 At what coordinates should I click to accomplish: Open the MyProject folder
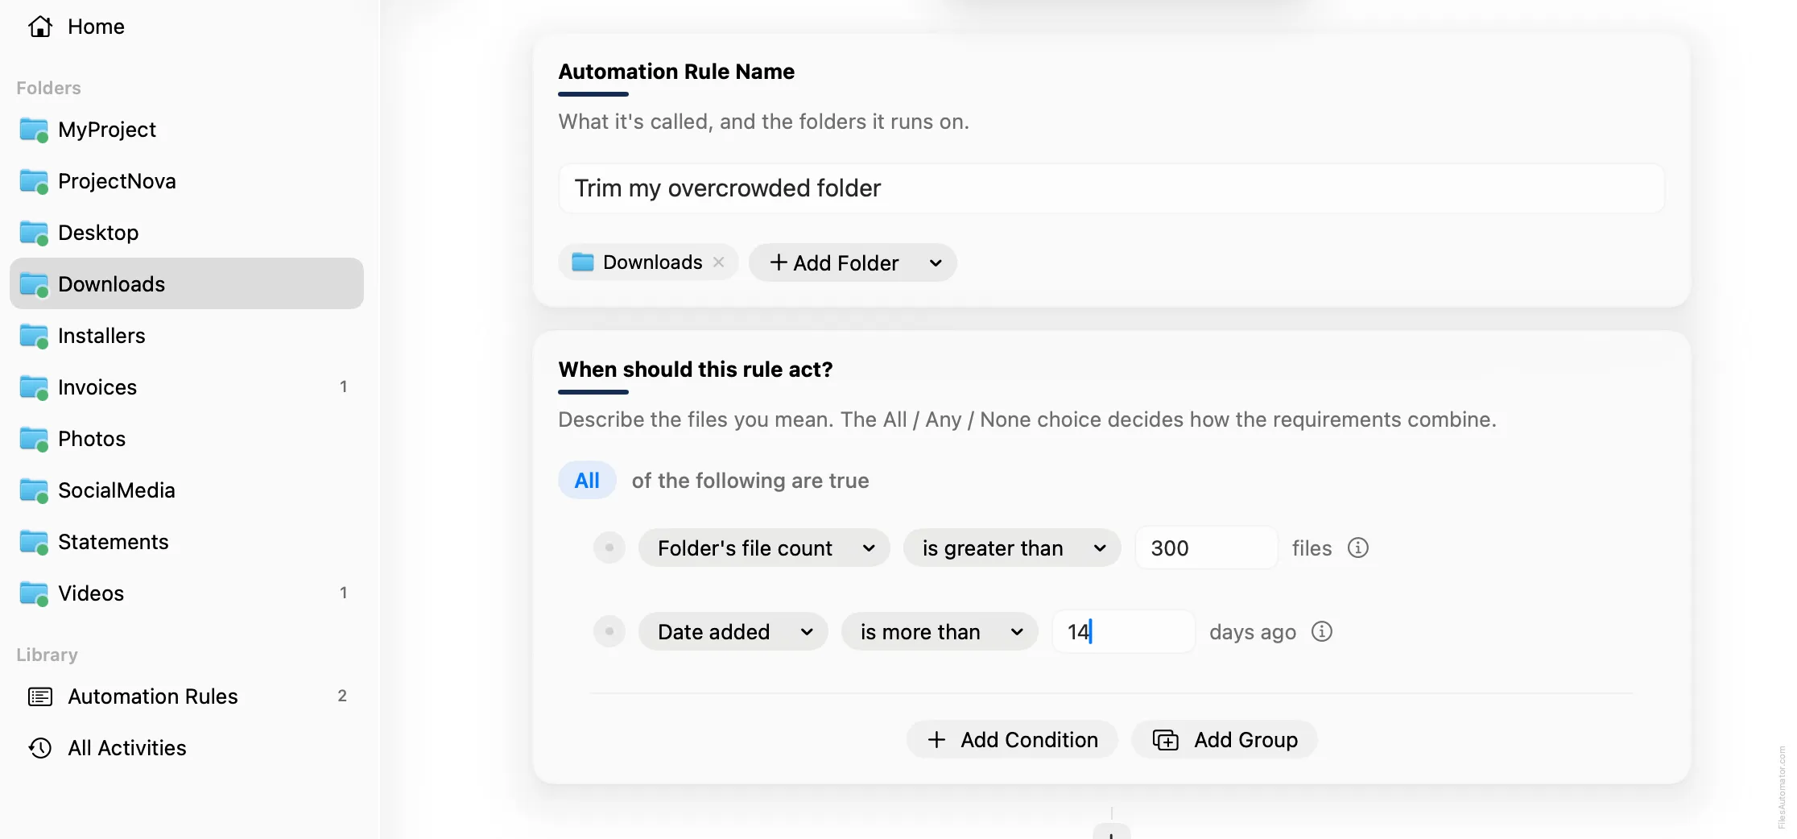click(x=186, y=130)
